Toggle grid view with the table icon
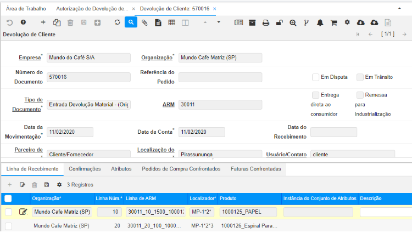 (x=172, y=22)
